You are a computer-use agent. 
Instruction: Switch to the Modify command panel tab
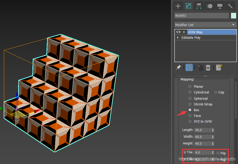(188, 6)
